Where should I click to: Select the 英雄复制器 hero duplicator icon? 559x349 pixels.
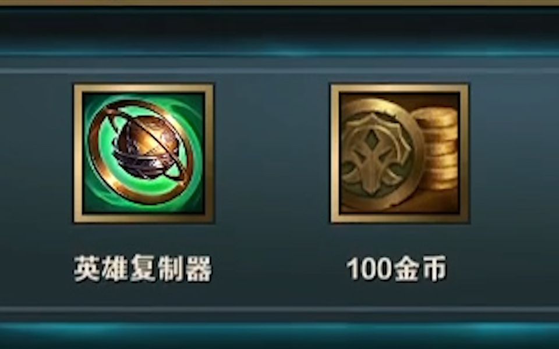pos(144,154)
